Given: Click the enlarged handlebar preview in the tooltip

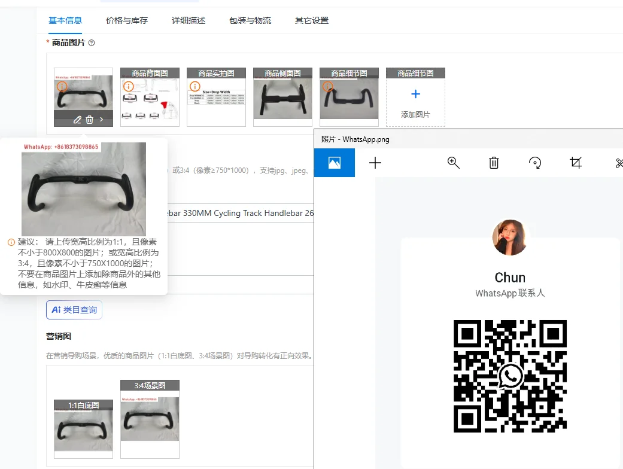Looking at the screenshot, I should click(83, 189).
